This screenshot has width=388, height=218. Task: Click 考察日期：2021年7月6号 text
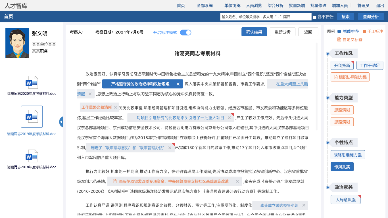tap(120, 32)
